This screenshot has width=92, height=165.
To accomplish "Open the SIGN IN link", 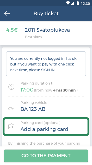I will pos(48,70).
